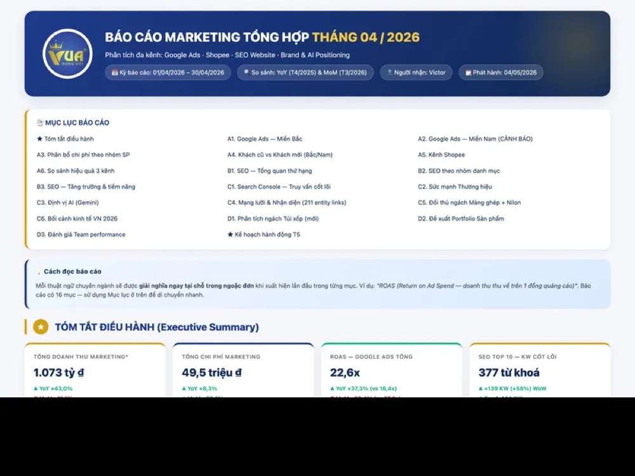Jump to A3. Phân bổ chi phí theo nhóm SP

pos(83,155)
